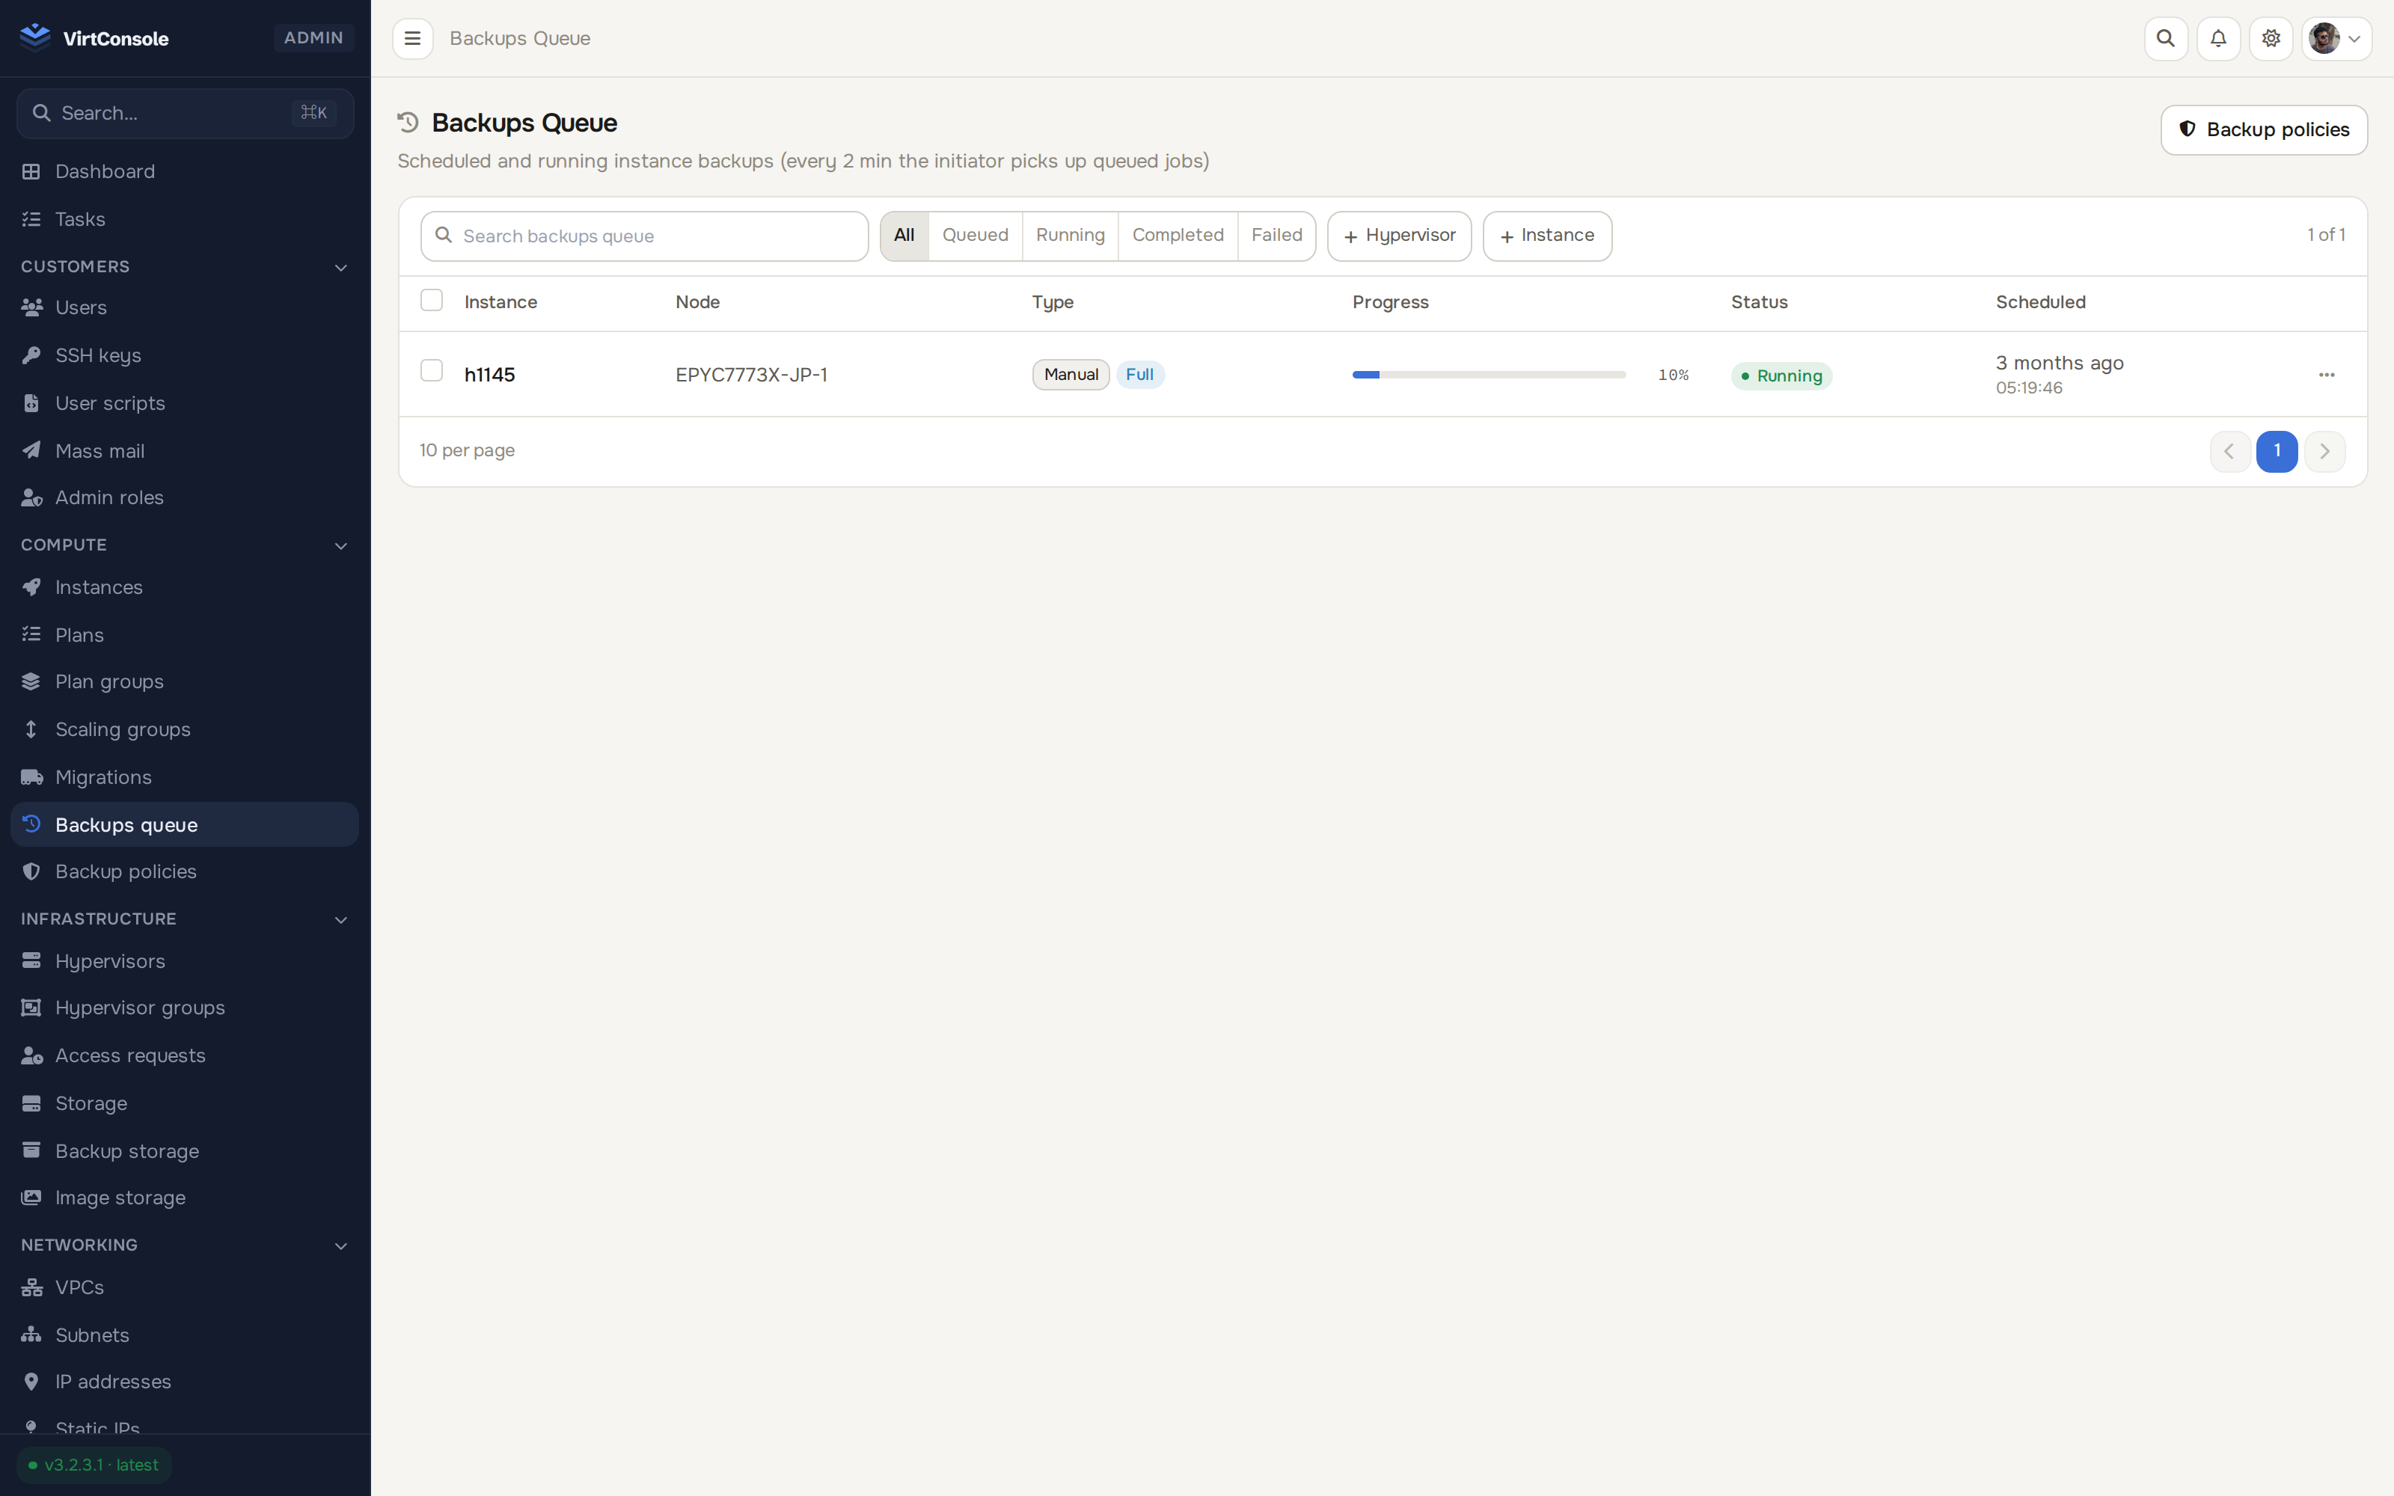Click the Manual type tag
Screen dimensions: 2394x1496
coord(1071,375)
